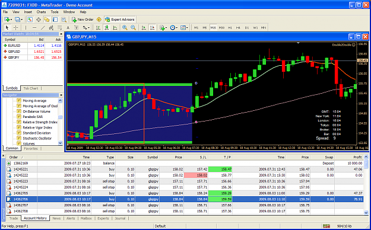The height and width of the screenshot is (230, 371).
Task: Select the Equidistant Channel tool
Action: [x=51, y=28]
